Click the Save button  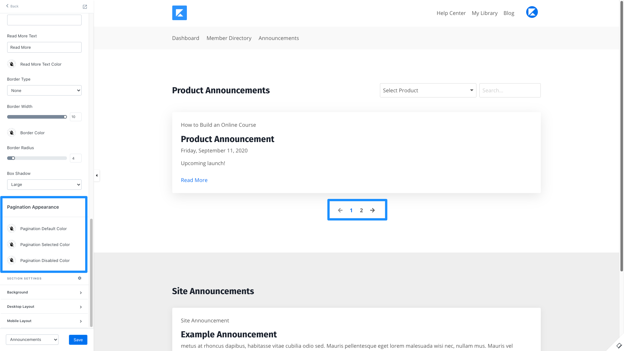78,340
